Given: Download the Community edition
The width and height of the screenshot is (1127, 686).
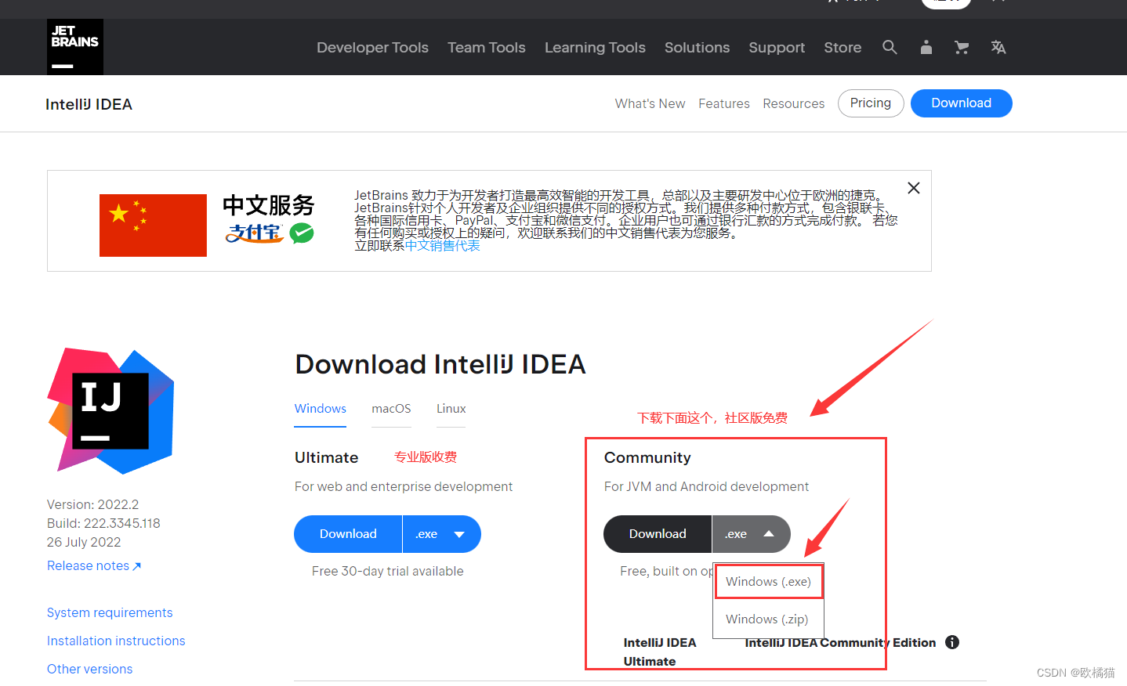Looking at the screenshot, I should [658, 534].
